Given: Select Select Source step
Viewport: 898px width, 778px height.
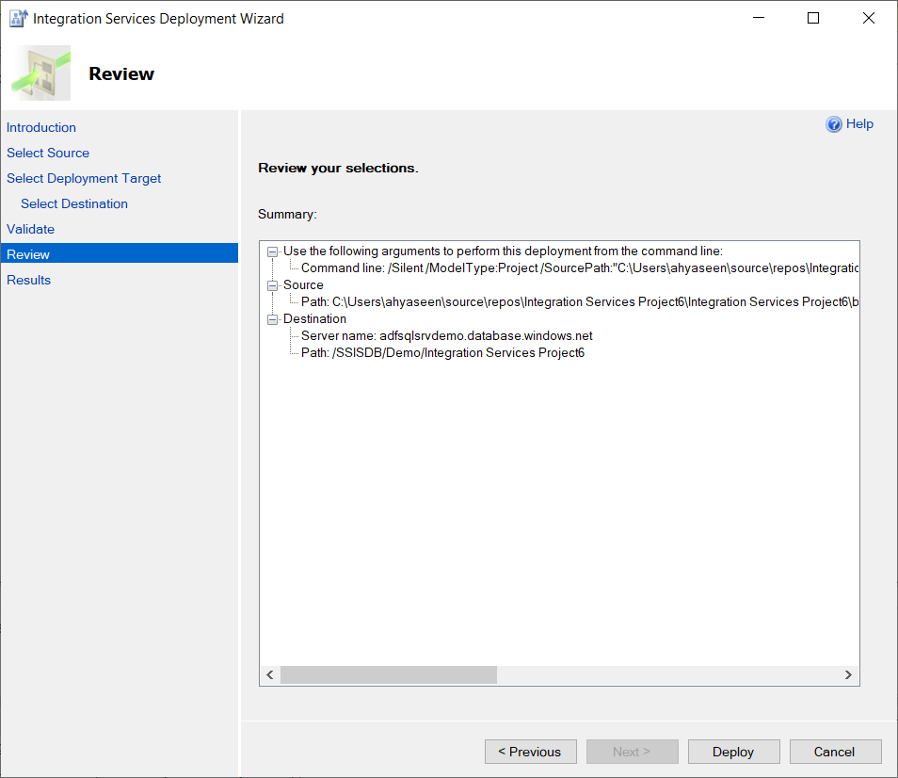Looking at the screenshot, I should pyautogui.click(x=48, y=153).
